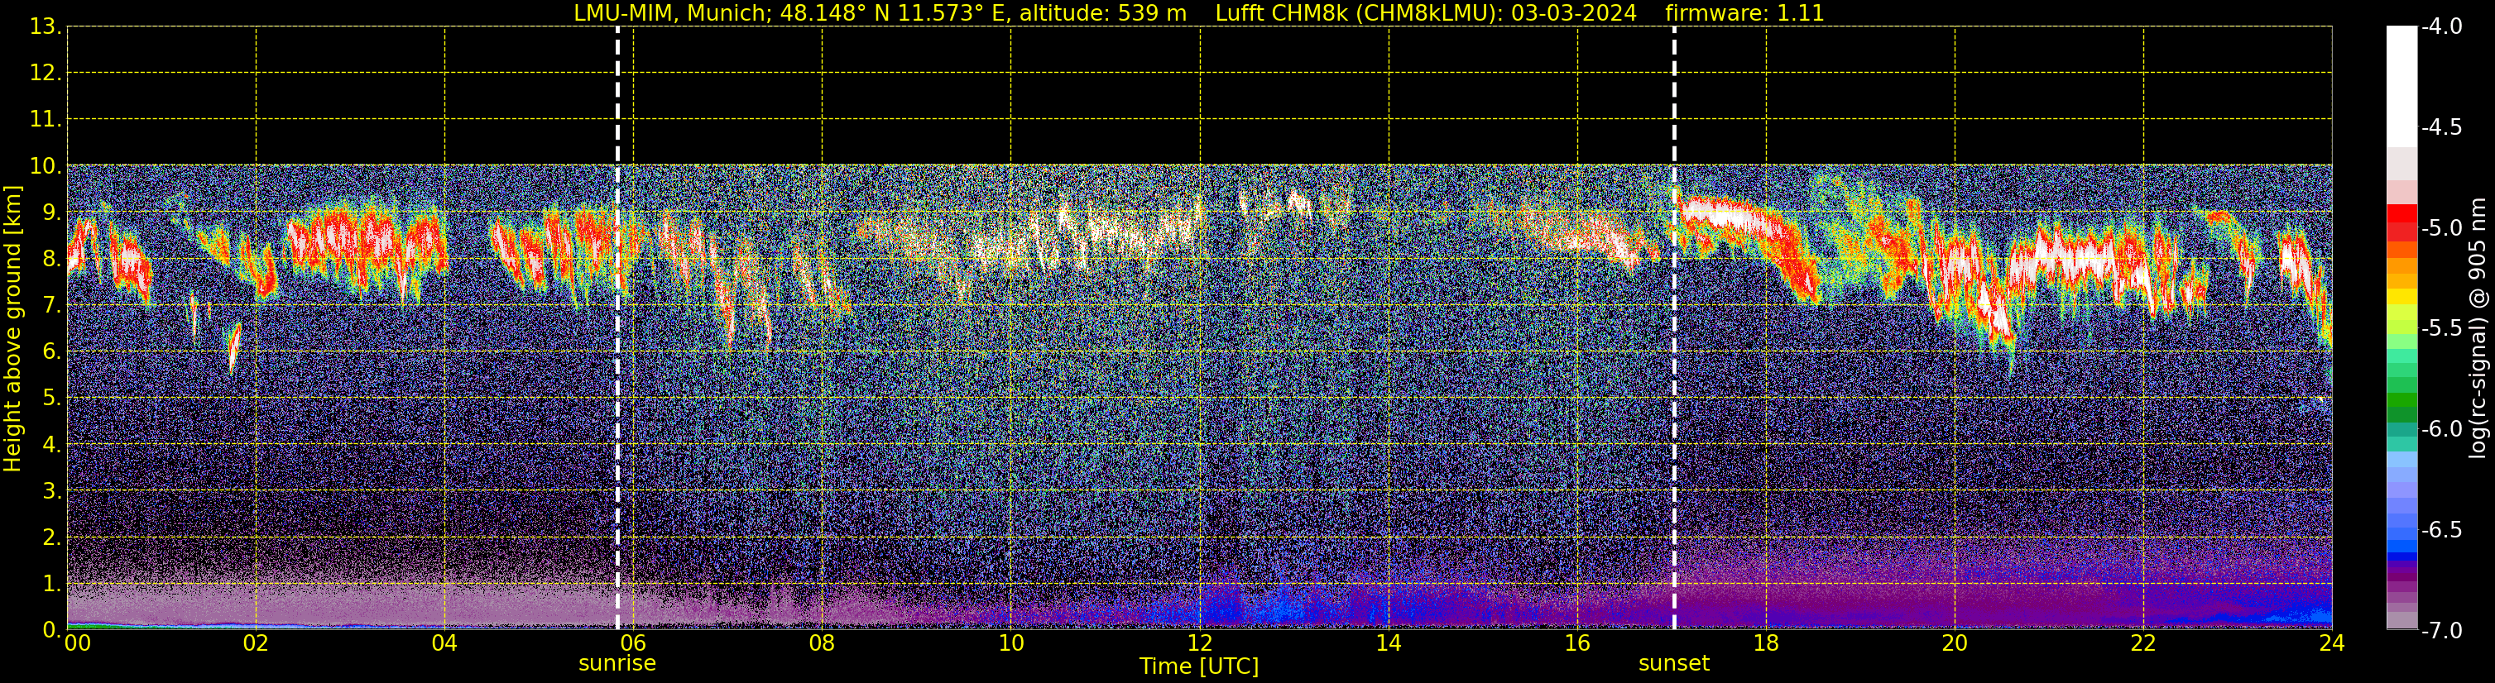Screen dimensions: 2495x683
Task: Click the height axis tick label '5.'
Action: coord(51,399)
